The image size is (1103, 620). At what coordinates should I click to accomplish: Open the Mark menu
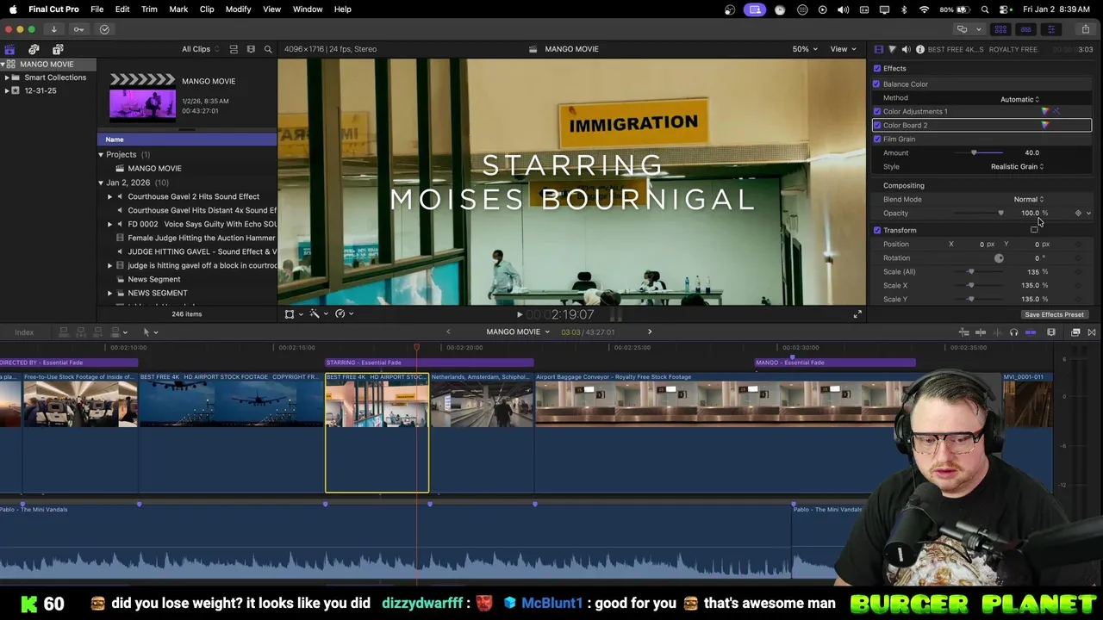[178, 9]
